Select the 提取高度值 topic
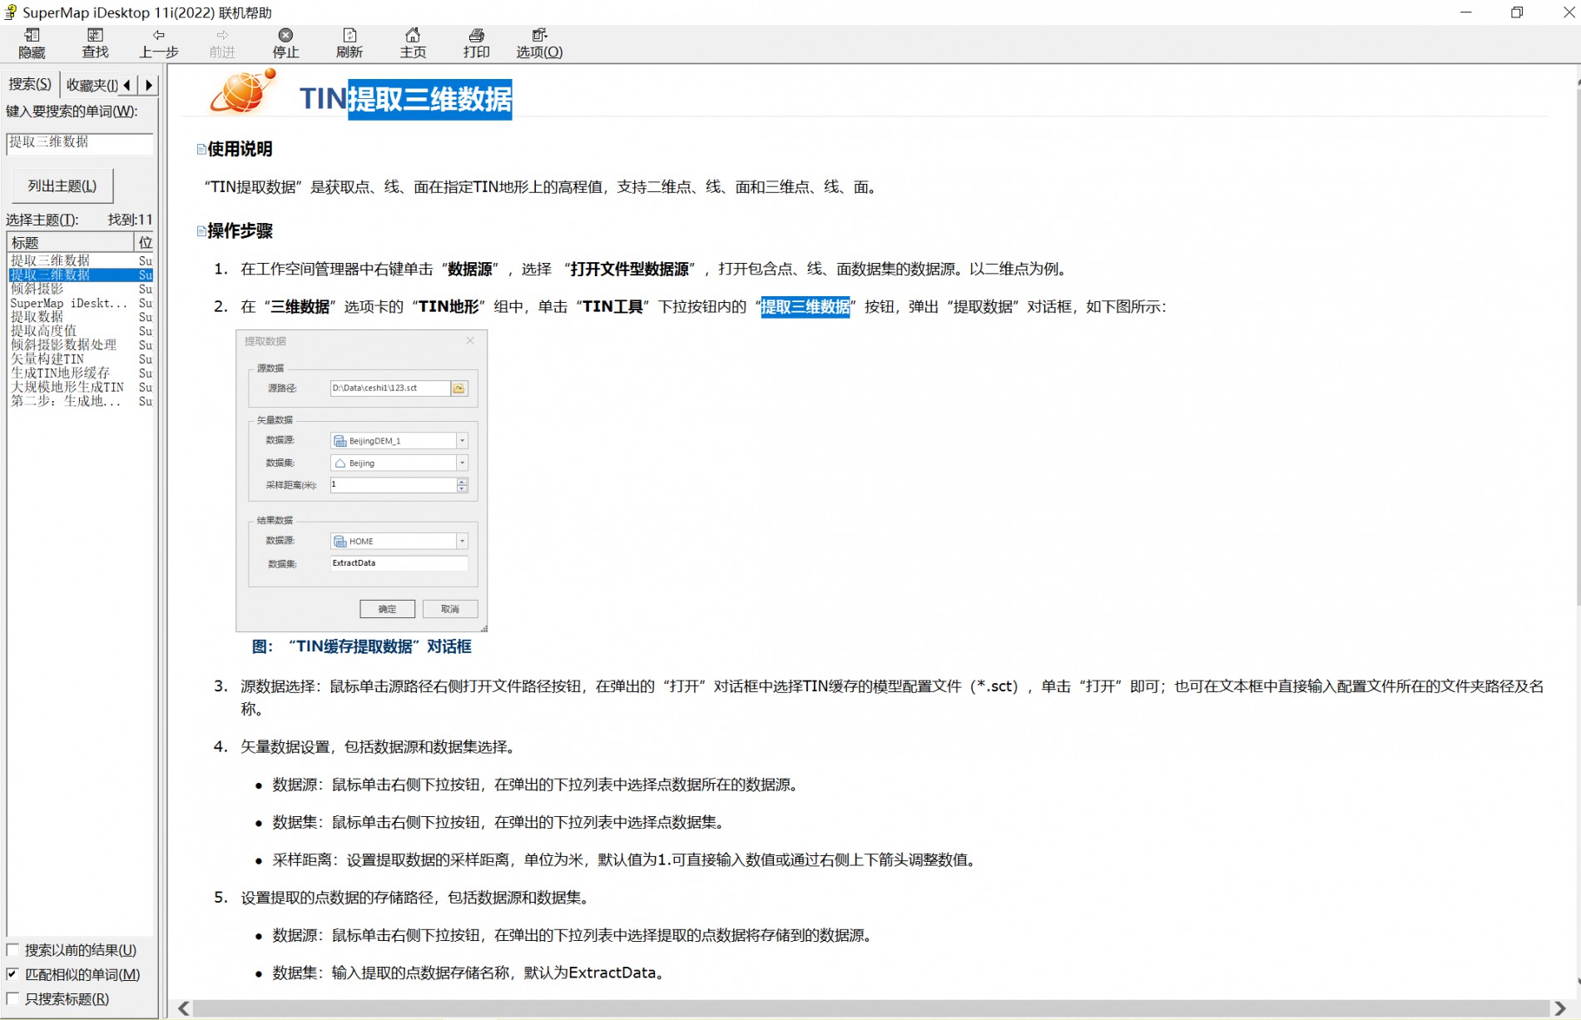This screenshot has width=1581, height=1020. pyautogui.click(x=81, y=331)
